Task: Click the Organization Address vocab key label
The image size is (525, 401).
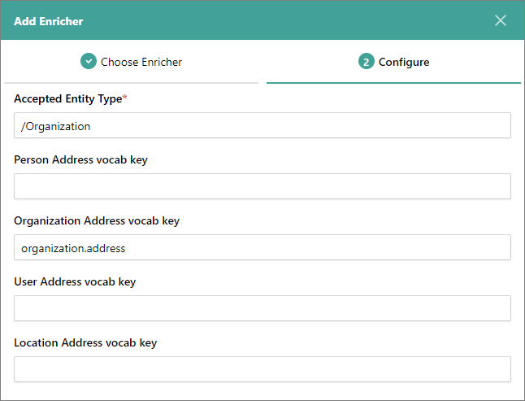Action: (97, 220)
